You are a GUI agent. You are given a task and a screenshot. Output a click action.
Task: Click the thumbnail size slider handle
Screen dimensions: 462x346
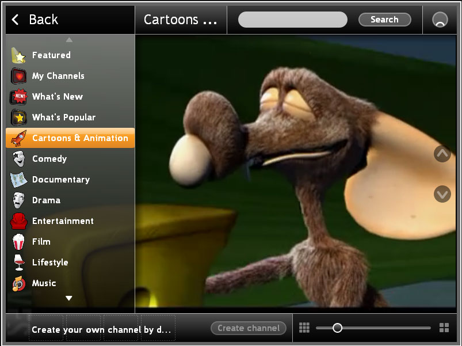click(x=337, y=328)
